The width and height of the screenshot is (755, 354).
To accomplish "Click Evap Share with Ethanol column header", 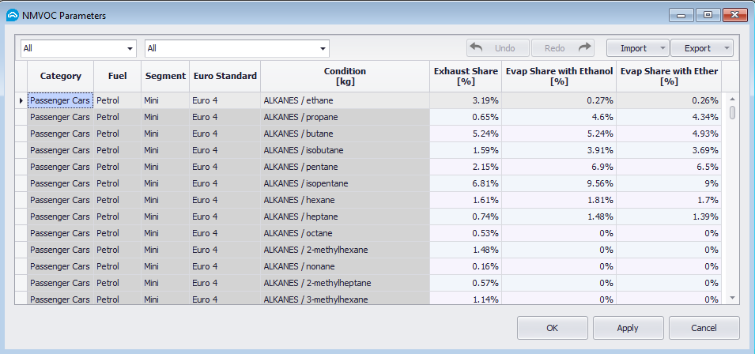I will (x=559, y=76).
